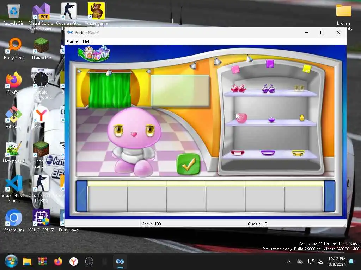361x270 pixels.
Task: Select the yellow nose on the shelf
Action: tap(302, 118)
